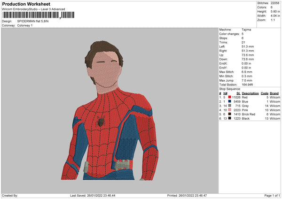The width and height of the screenshot is (282, 199).
Task: Click the Stitches count 22058
Action: (275, 3)
